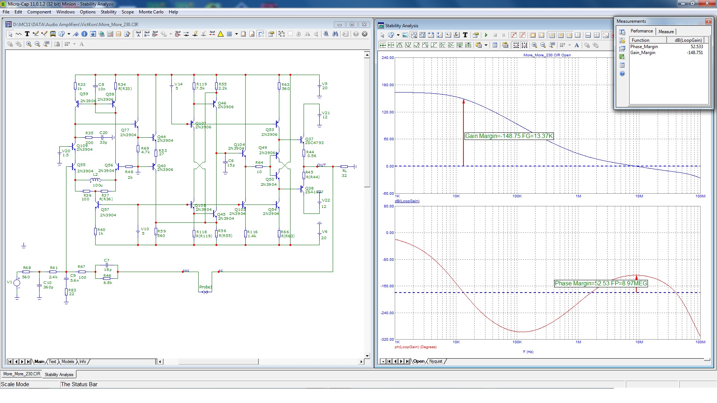This screenshot has width=717, height=403.
Task: Switch to the Measure tab
Action: coord(666,31)
